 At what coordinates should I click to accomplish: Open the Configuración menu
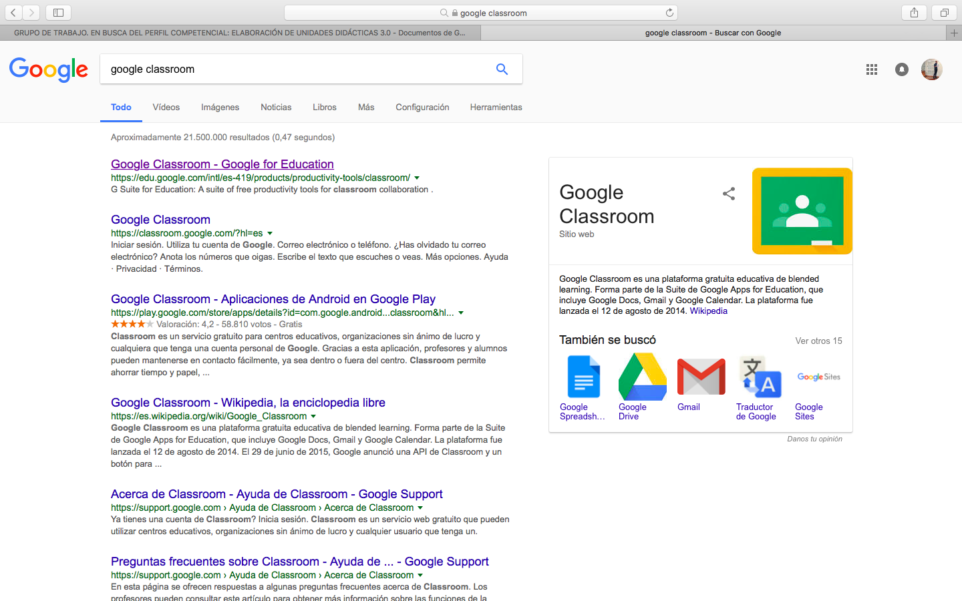point(422,107)
